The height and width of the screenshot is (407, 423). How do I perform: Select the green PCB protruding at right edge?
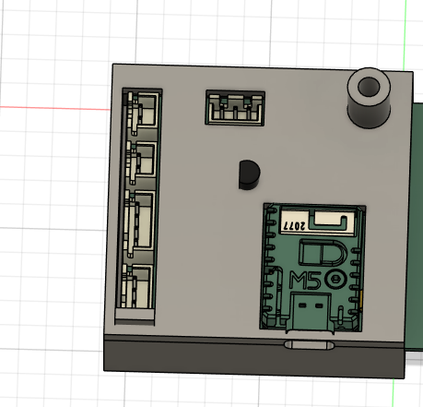[x=415, y=227]
